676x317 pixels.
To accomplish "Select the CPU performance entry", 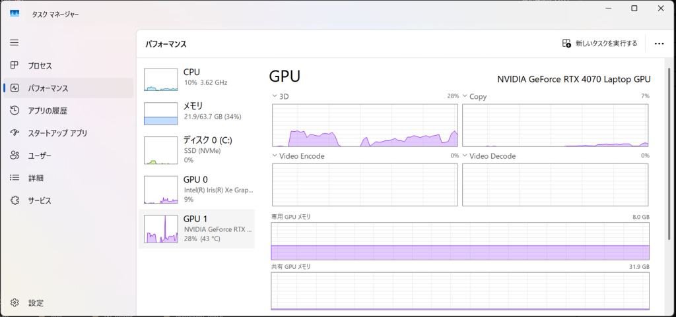I will [198, 77].
